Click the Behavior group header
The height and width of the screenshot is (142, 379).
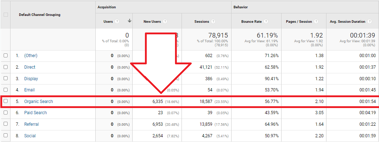click(x=241, y=7)
